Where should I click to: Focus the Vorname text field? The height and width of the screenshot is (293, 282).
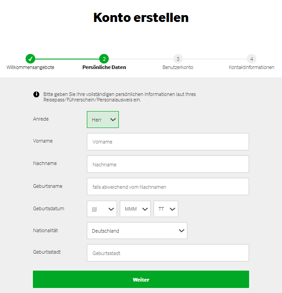click(x=168, y=142)
